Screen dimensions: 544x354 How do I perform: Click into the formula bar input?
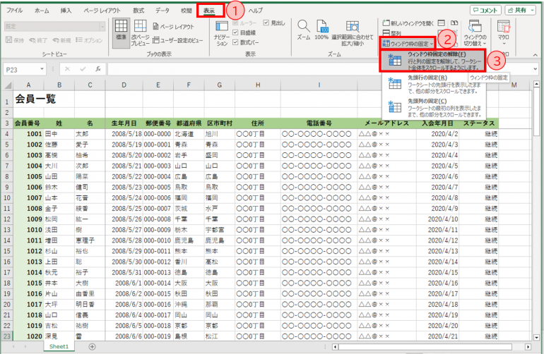pos(319,69)
